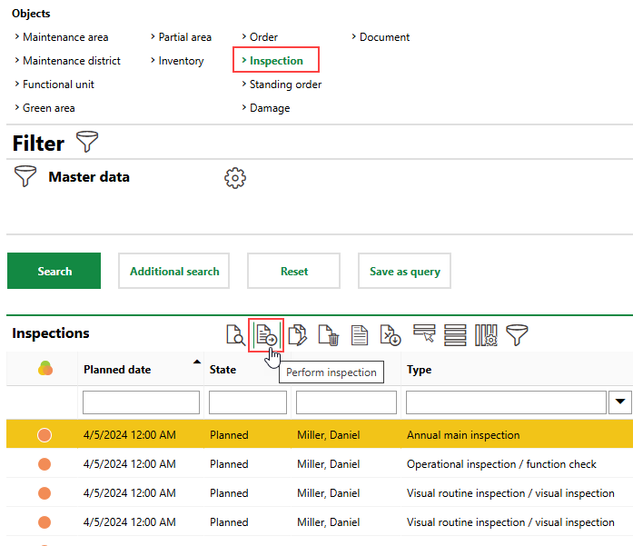The width and height of the screenshot is (633, 546).
Task: Open Master data settings gear
Action: tap(235, 178)
